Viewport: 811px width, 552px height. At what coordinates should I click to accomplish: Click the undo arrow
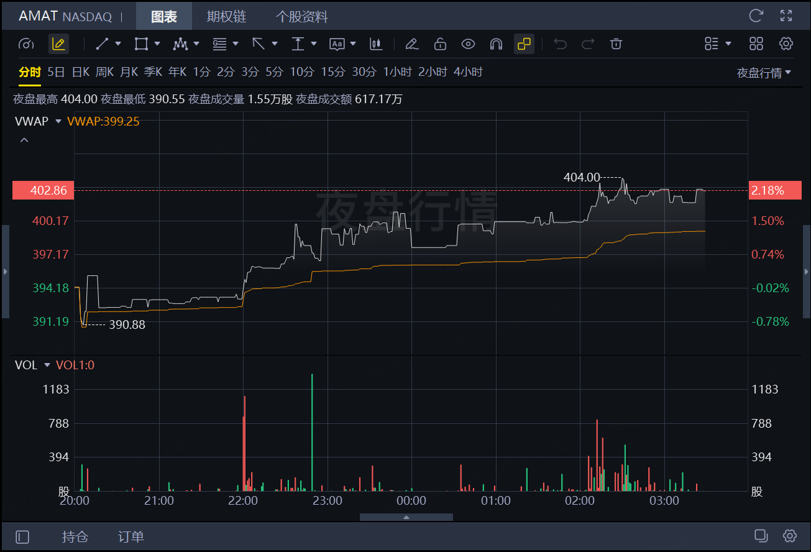pos(561,44)
